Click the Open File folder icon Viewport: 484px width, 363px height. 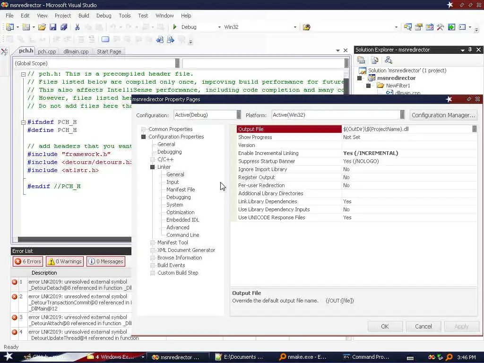(x=42, y=27)
